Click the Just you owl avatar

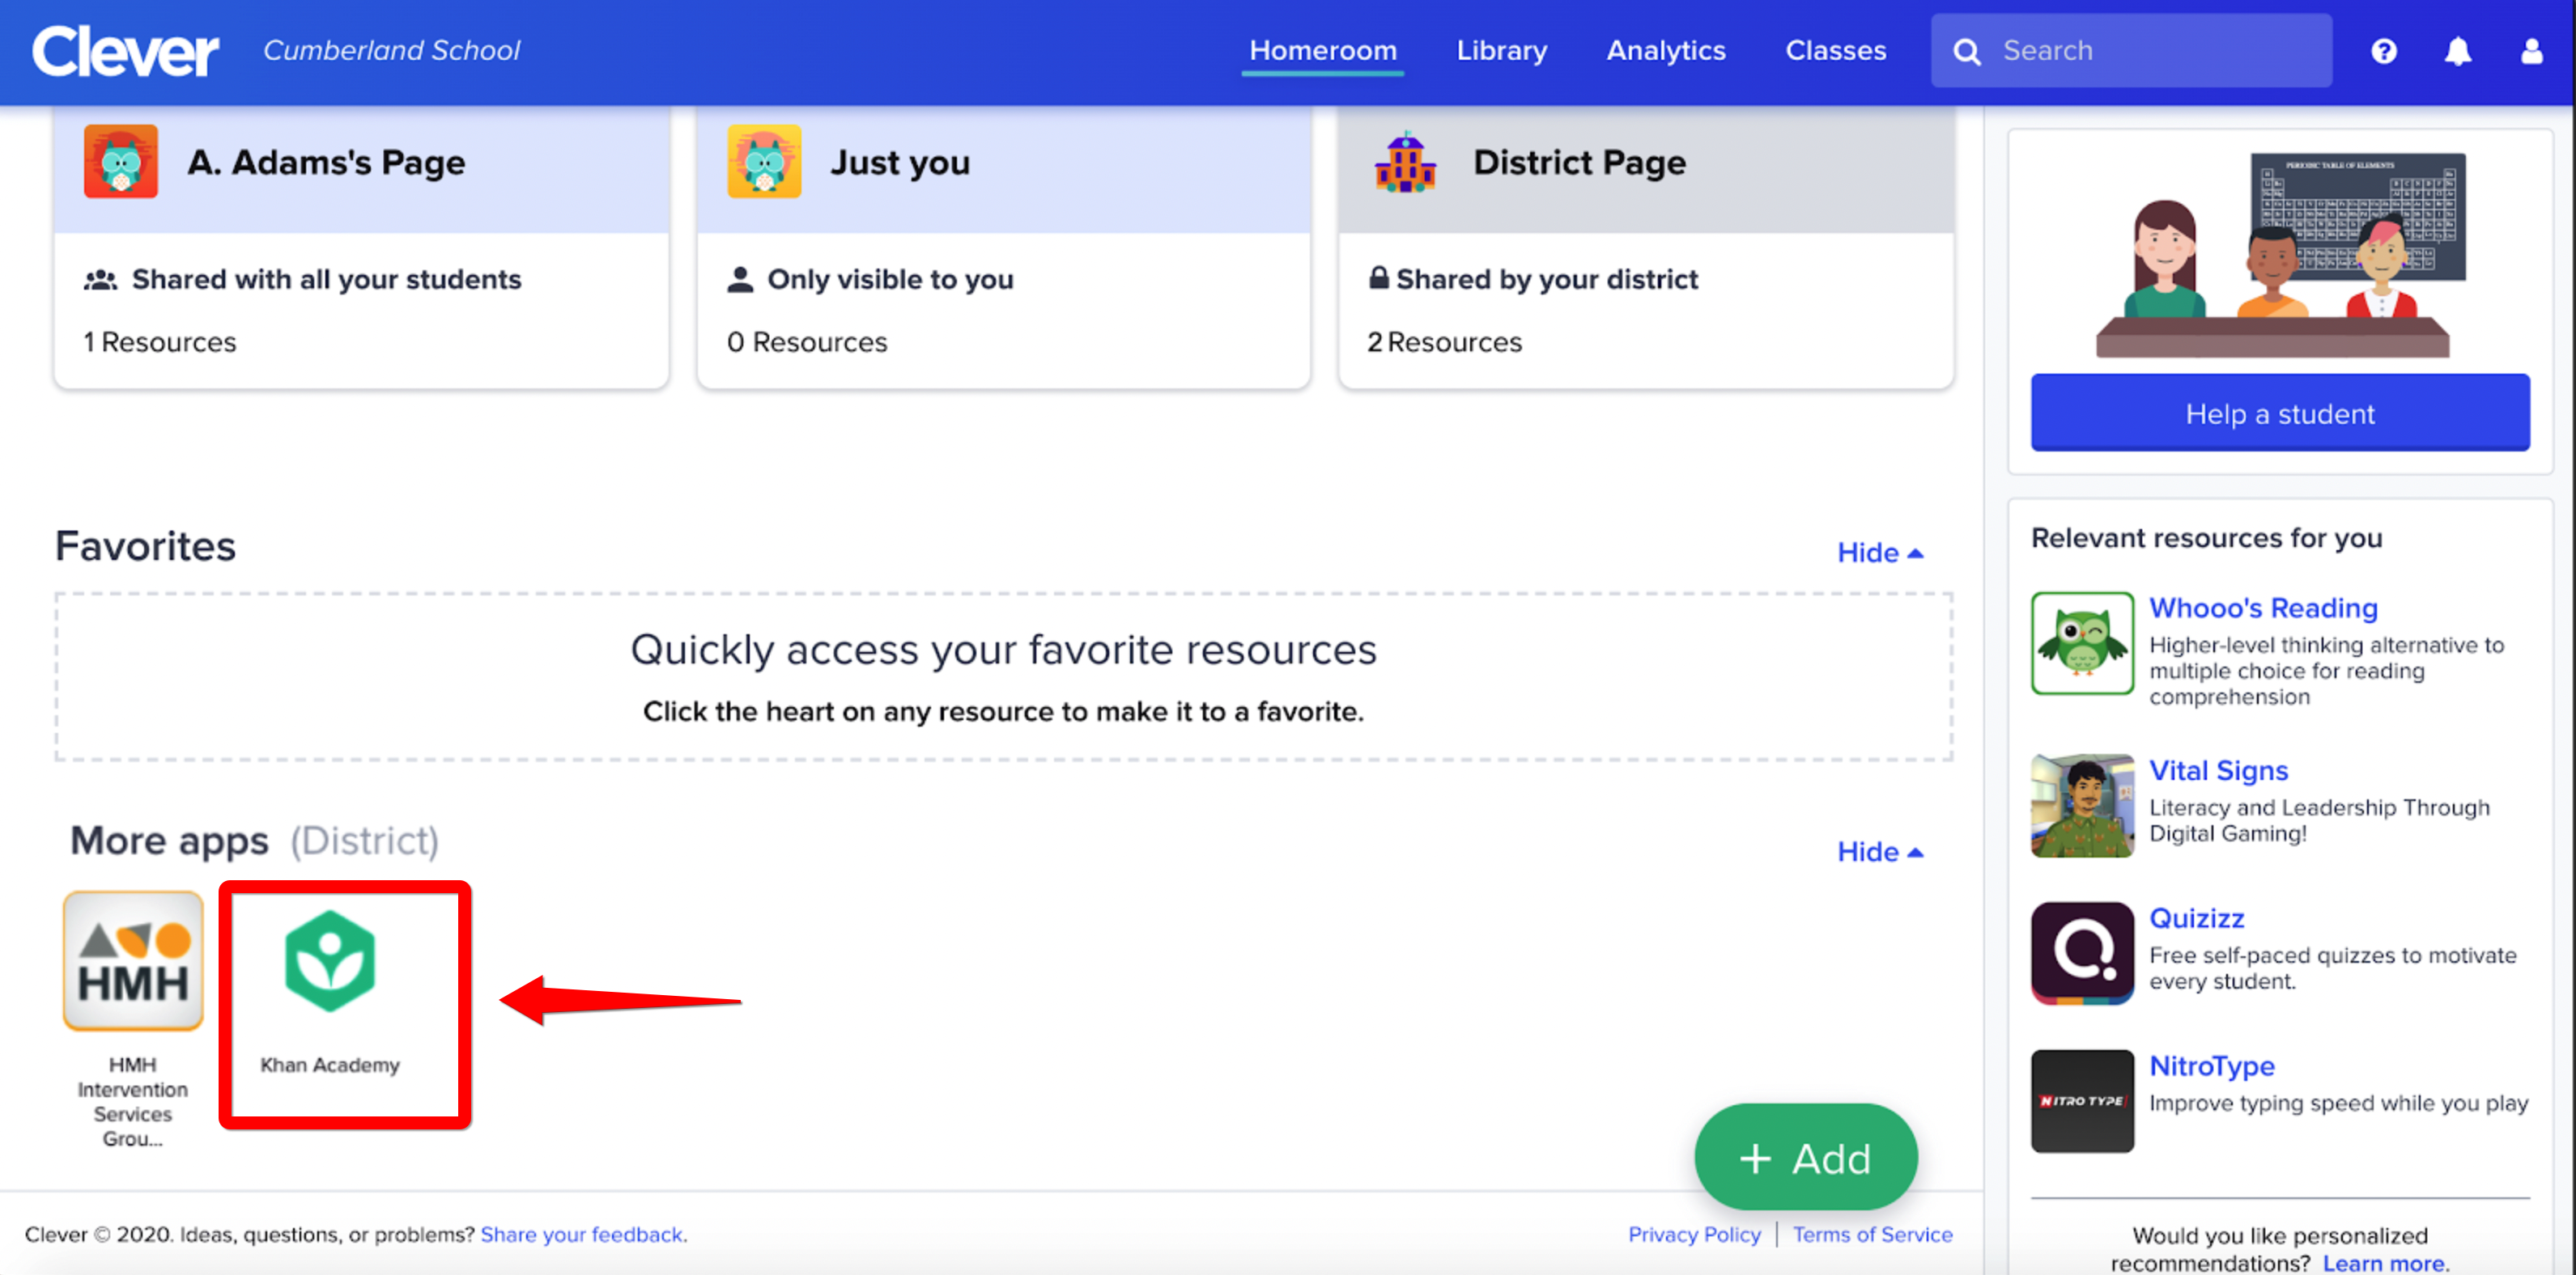764,162
